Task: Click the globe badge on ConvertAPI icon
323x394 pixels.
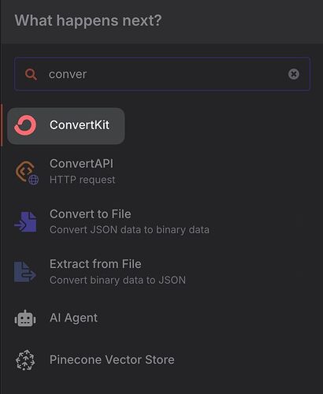Action: coord(34,180)
